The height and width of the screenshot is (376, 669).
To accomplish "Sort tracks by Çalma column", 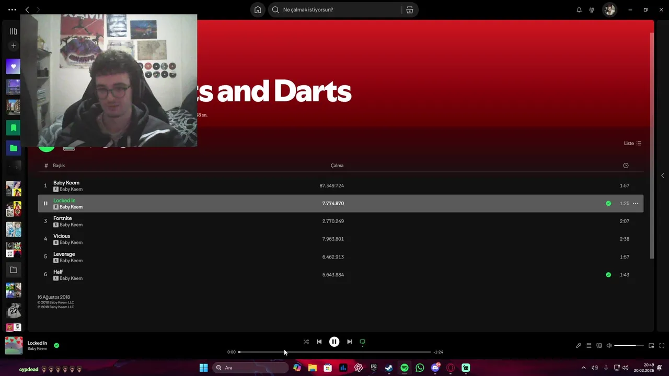I will [337, 166].
